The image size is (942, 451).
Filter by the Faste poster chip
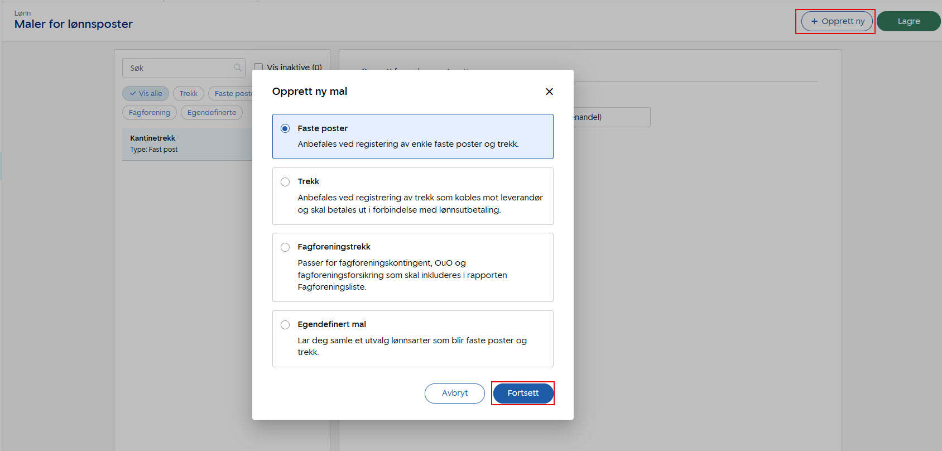click(232, 94)
